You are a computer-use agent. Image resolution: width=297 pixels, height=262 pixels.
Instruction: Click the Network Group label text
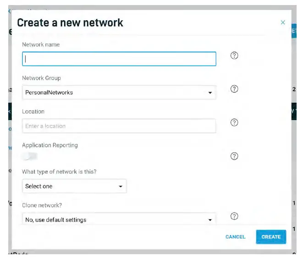(41, 78)
